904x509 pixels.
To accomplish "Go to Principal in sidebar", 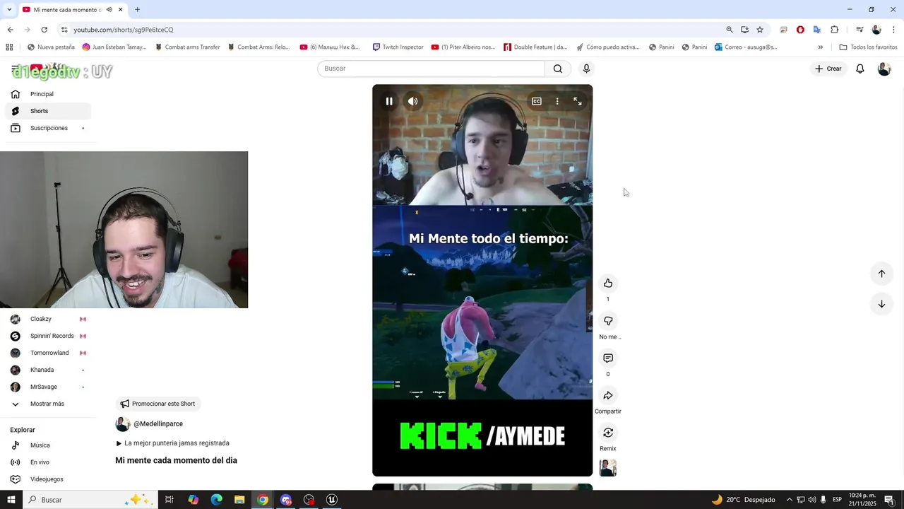I will 48,94.
